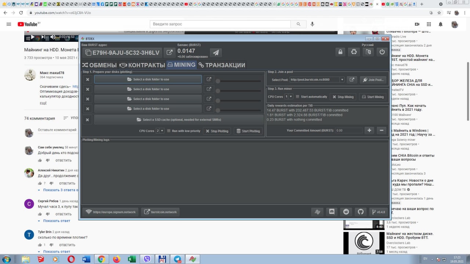
Task: Click europe.signum.network node button
Action: [x=111, y=212]
